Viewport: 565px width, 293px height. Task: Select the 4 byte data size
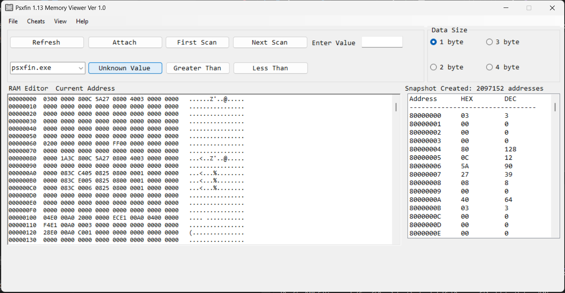[x=502, y=67]
